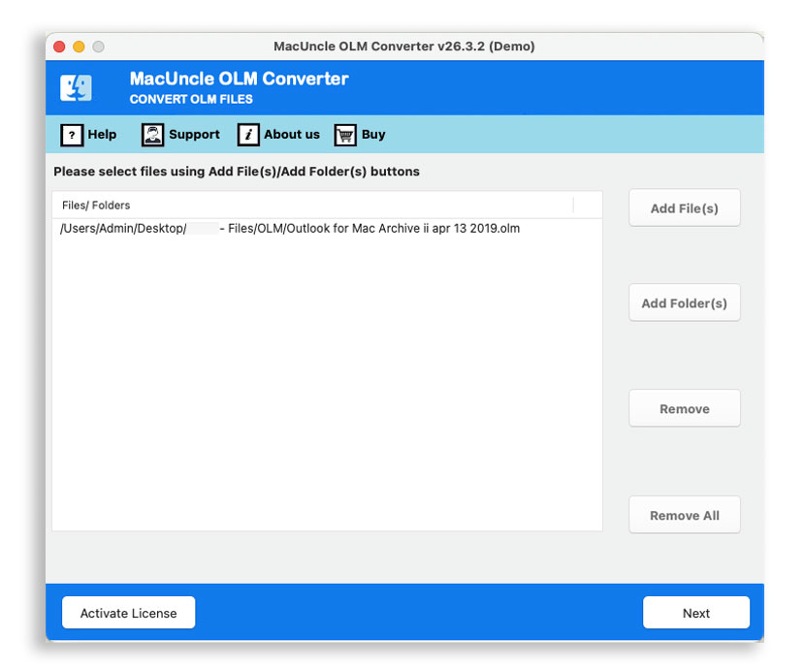Viewport: 805px width, 669px height.
Task: Click the Add File(s) button
Action: click(x=685, y=207)
